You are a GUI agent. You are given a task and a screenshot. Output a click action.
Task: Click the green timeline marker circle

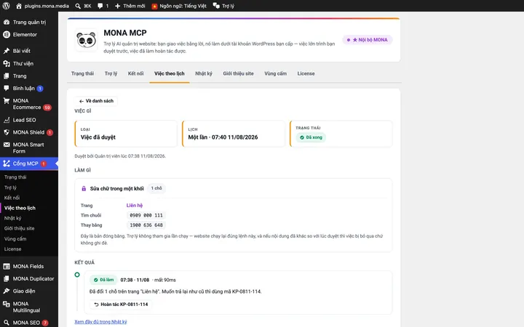(77, 275)
